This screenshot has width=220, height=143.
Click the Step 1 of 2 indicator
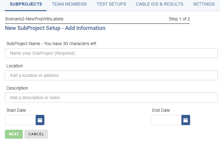(x=179, y=19)
